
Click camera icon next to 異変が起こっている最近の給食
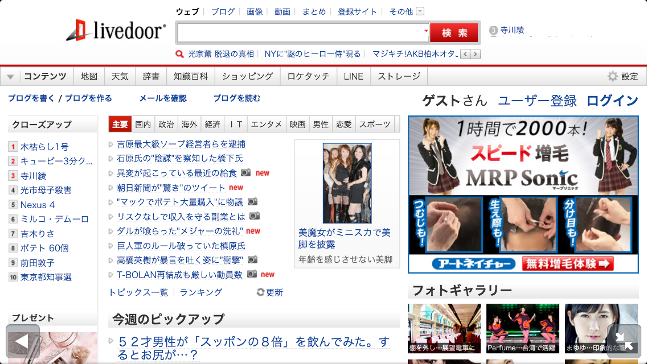pos(246,172)
